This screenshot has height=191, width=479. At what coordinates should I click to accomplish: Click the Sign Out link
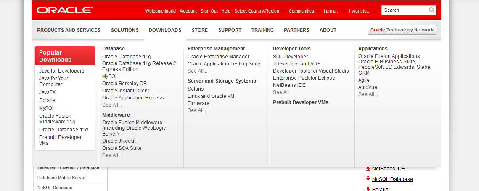(209, 11)
